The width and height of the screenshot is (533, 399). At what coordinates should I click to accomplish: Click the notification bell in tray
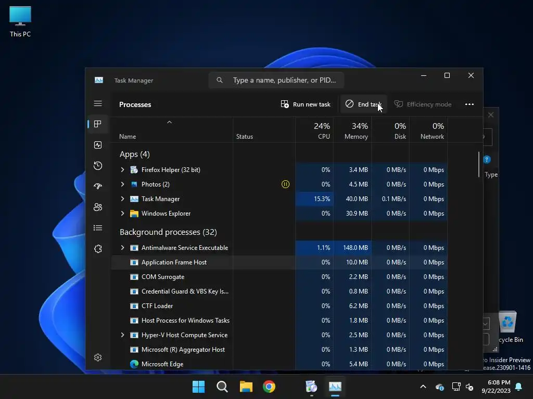519,387
